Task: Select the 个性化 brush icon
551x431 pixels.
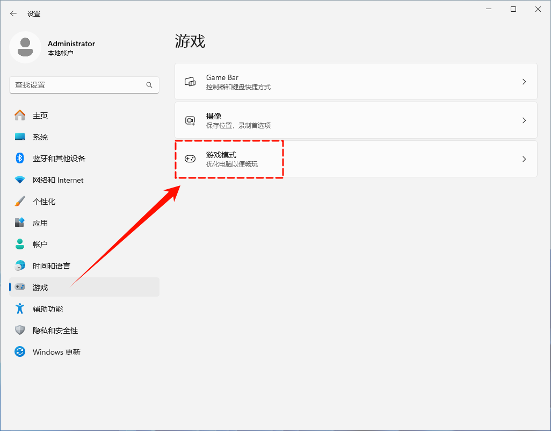Action: 19,201
